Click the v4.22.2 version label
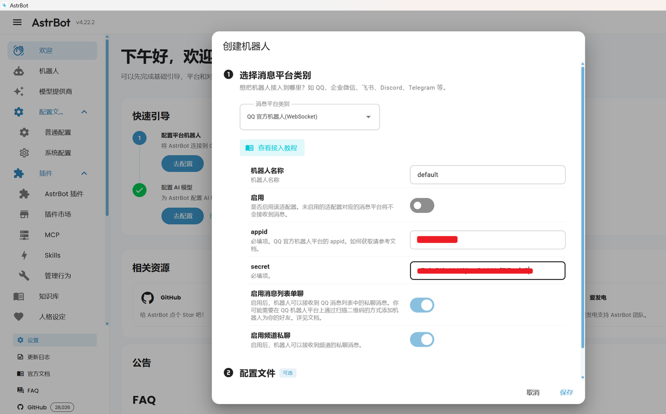This screenshot has height=414, width=666. 85,23
